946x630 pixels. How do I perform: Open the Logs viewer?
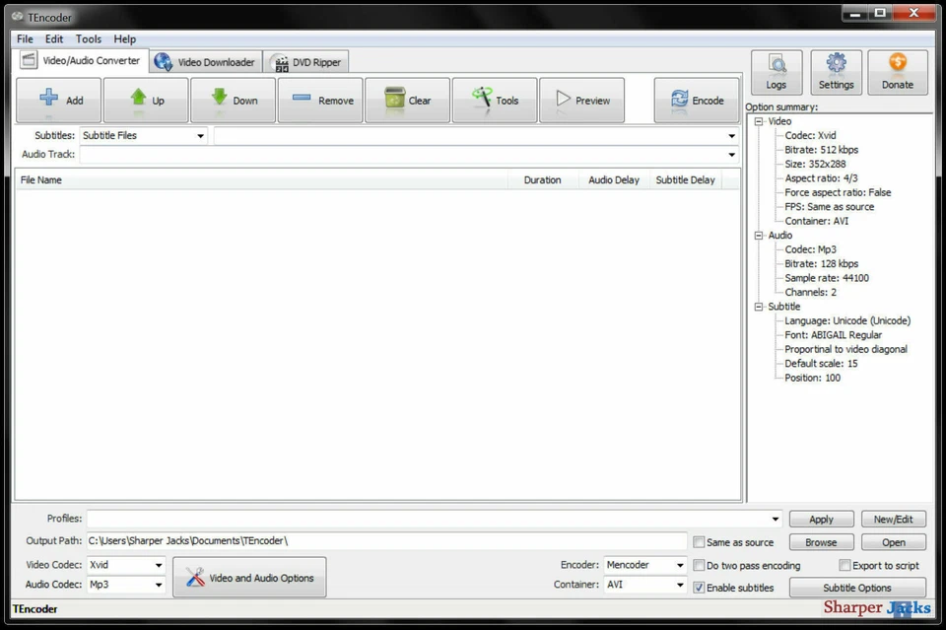coord(776,71)
